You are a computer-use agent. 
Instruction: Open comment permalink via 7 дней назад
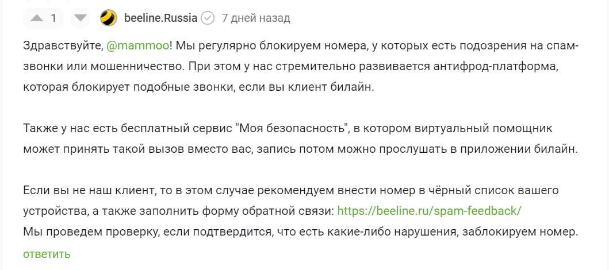tap(255, 18)
